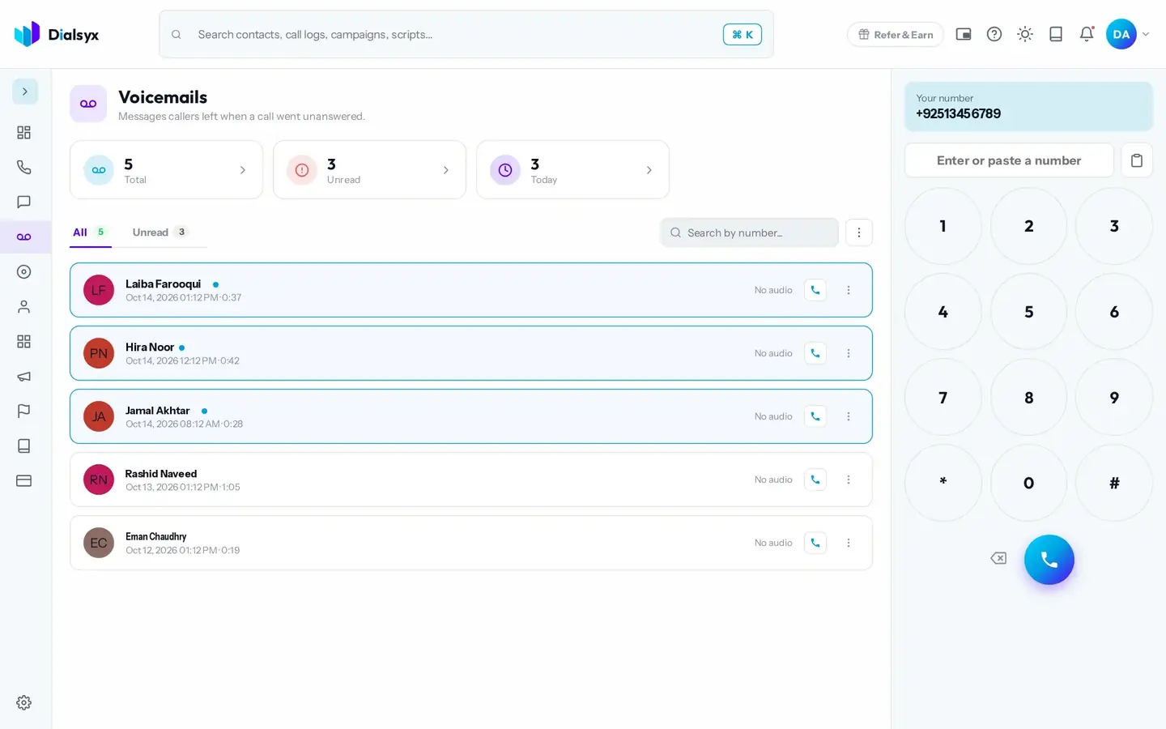Click the picture-in-picture icon in header
The height and width of the screenshot is (729, 1166).
(x=964, y=34)
